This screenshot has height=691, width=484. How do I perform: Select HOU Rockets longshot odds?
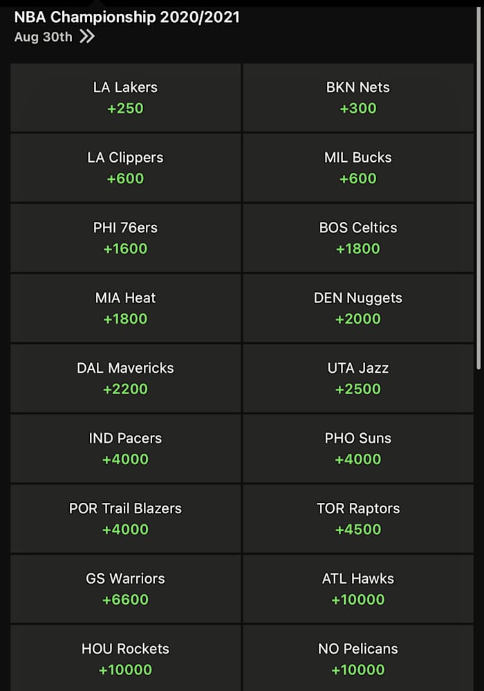[125, 659]
